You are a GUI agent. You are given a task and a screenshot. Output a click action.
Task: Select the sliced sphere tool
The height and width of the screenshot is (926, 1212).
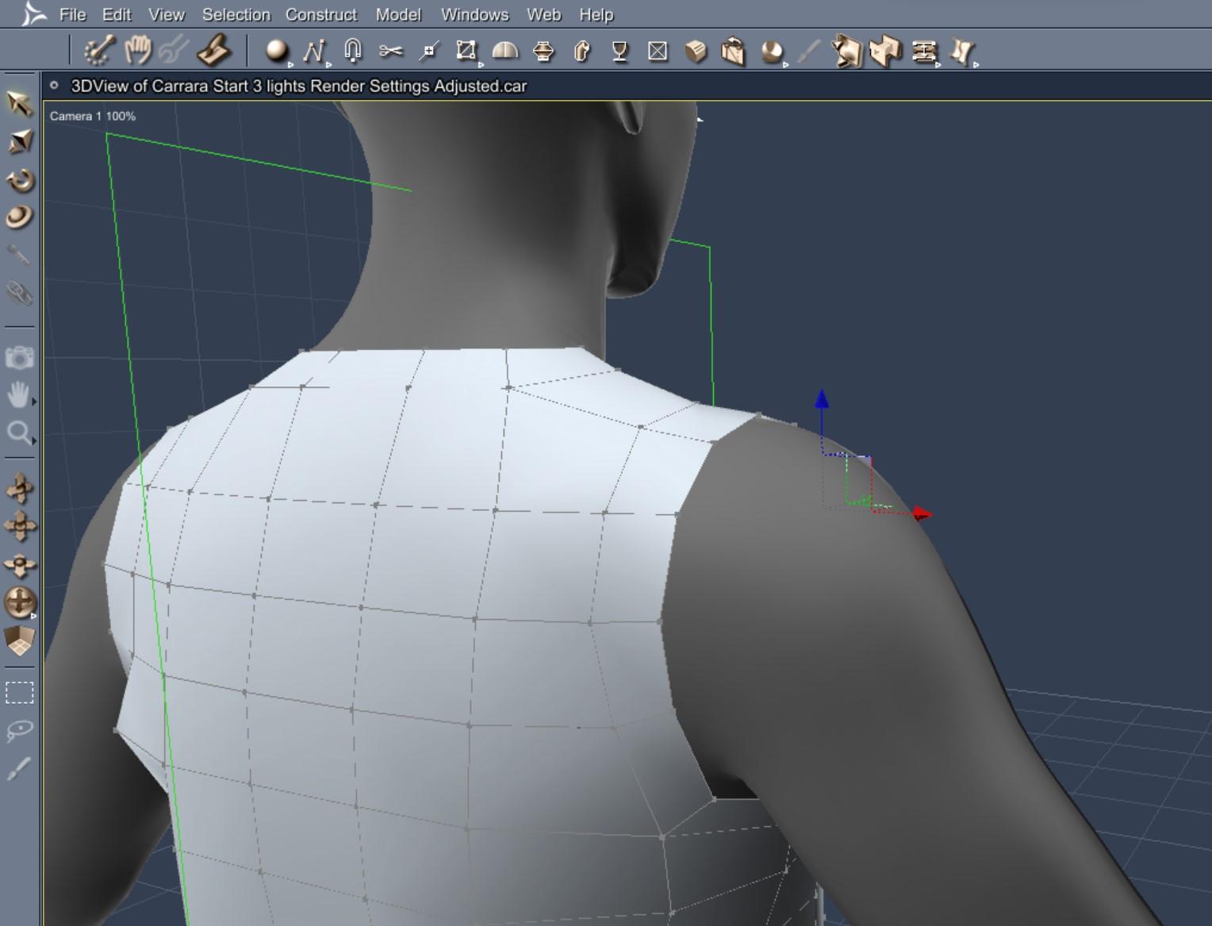coord(771,52)
